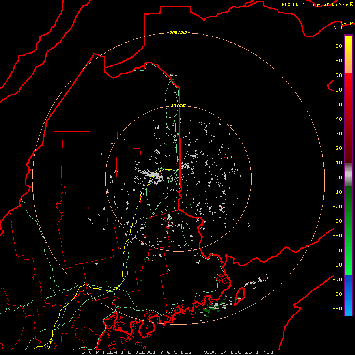355x355 pixels.
Task: Click the -50 scale value
Action: [x=337, y=250]
